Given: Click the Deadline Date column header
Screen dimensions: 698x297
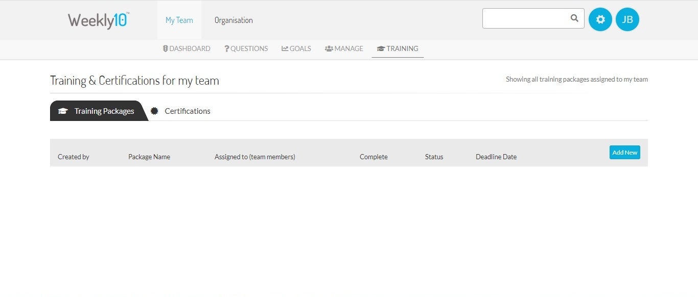Looking at the screenshot, I should (496, 157).
